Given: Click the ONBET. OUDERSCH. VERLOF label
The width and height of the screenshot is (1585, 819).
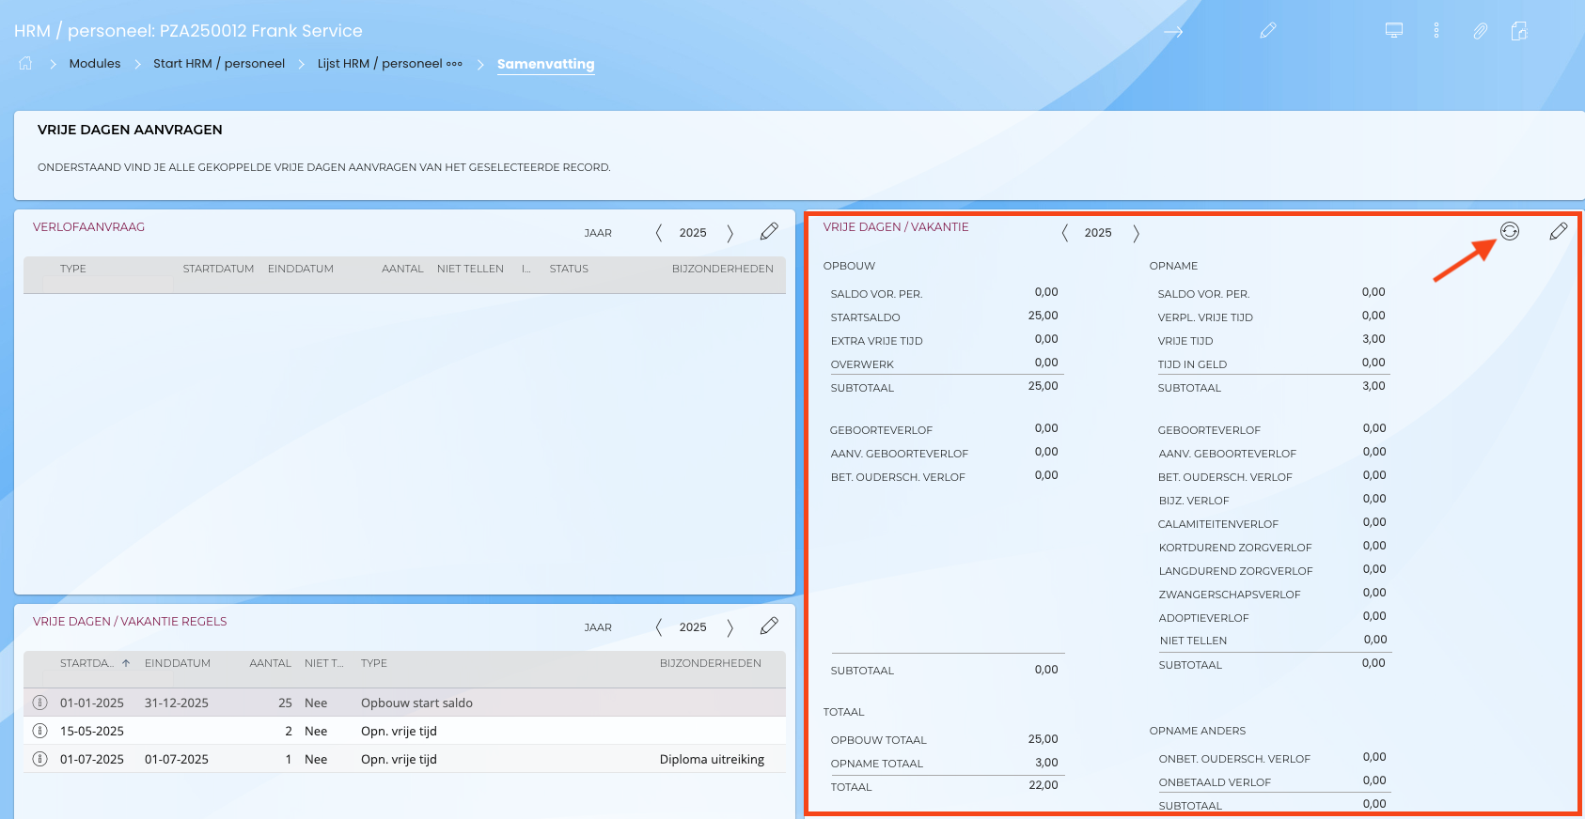Looking at the screenshot, I should tap(1234, 759).
